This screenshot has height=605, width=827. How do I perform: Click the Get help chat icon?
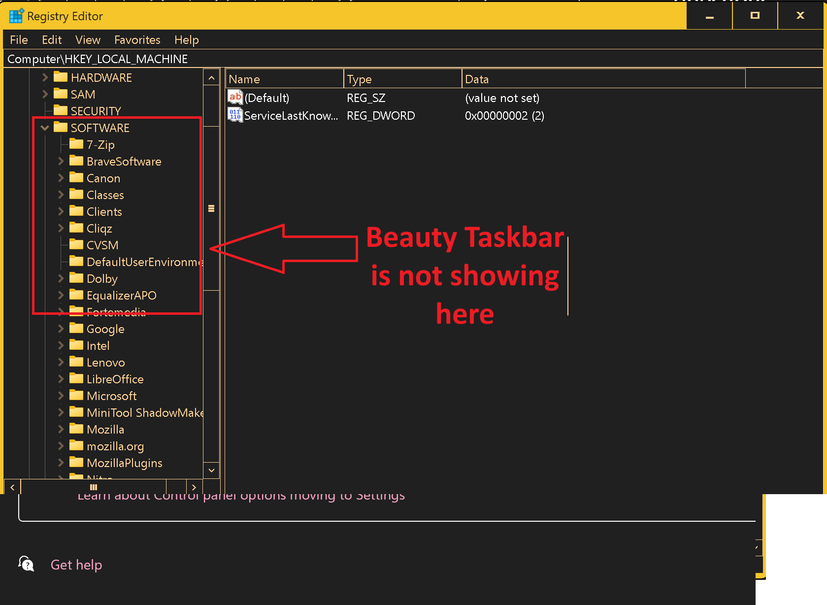click(26, 564)
